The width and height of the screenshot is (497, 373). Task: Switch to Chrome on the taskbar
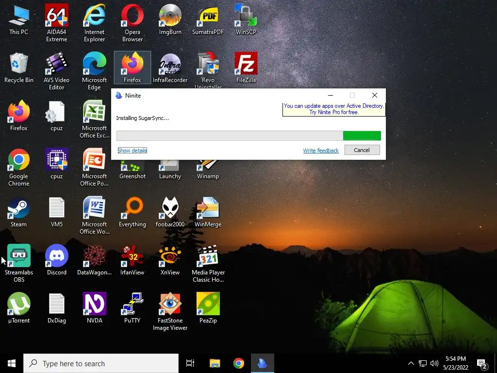pos(239,363)
